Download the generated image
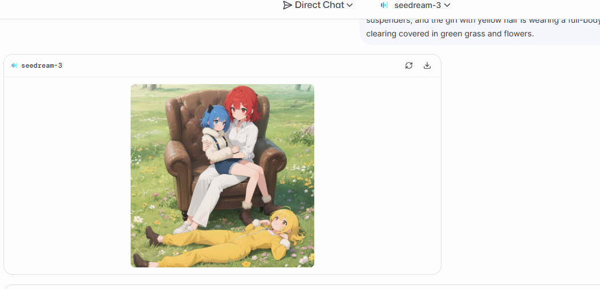Image resolution: width=600 pixels, height=289 pixels. click(x=427, y=65)
